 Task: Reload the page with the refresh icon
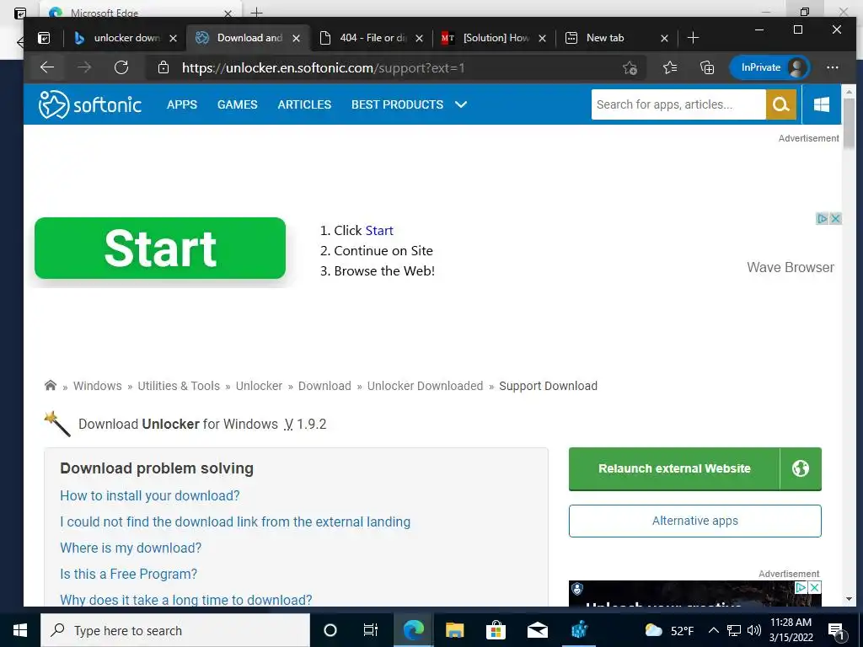pyautogui.click(x=121, y=67)
